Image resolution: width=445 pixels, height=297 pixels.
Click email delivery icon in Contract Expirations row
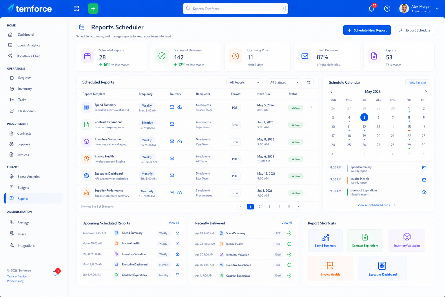(172, 124)
